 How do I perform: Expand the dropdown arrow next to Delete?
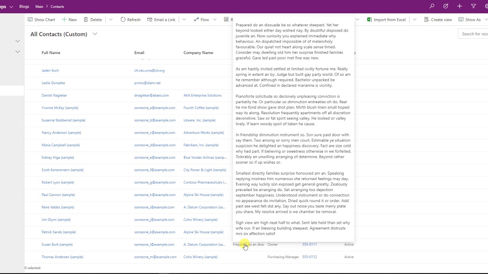pyautogui.click(x=111, y=19)
